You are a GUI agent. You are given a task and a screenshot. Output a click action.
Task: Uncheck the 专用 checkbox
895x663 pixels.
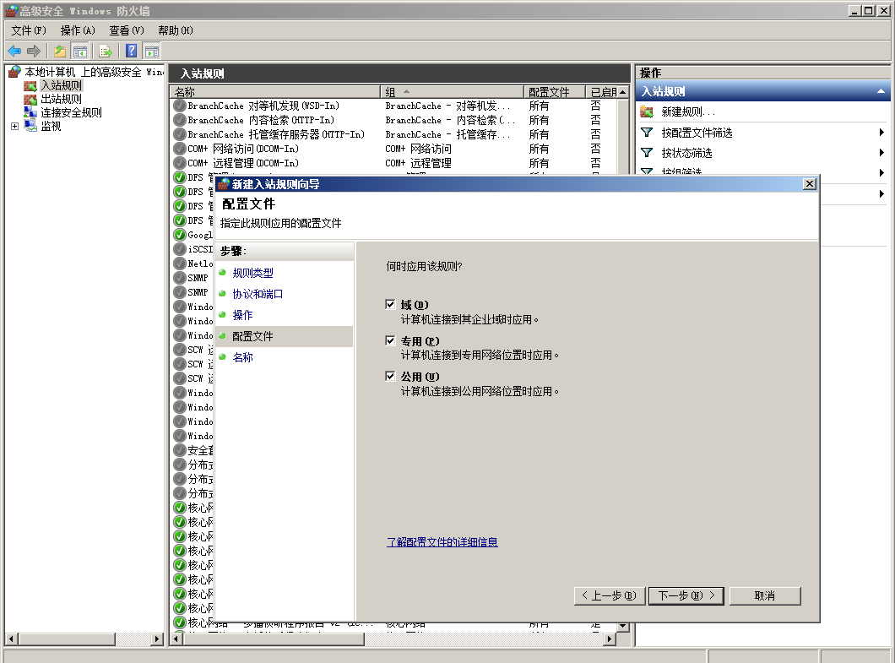tap(389, 340)
